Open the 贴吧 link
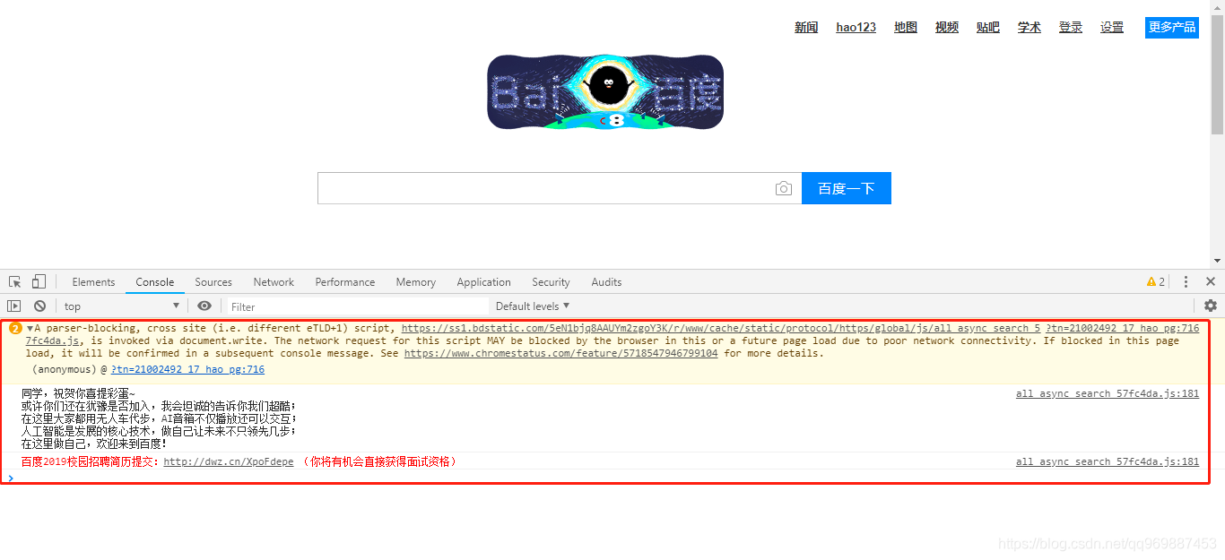Screen dimensions: 1225x560 [988, 28]
